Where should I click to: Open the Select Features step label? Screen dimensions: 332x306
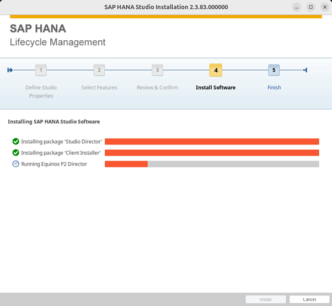99,88
